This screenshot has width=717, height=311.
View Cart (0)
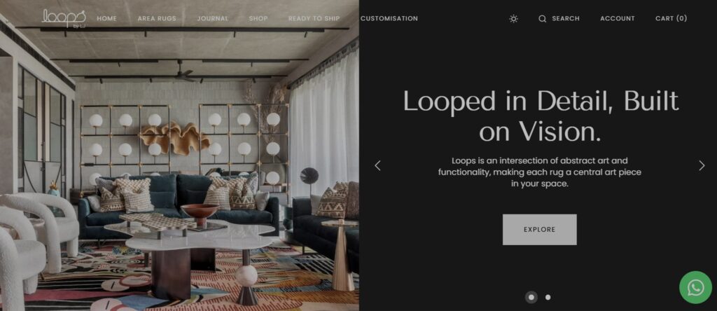[671, 19]
